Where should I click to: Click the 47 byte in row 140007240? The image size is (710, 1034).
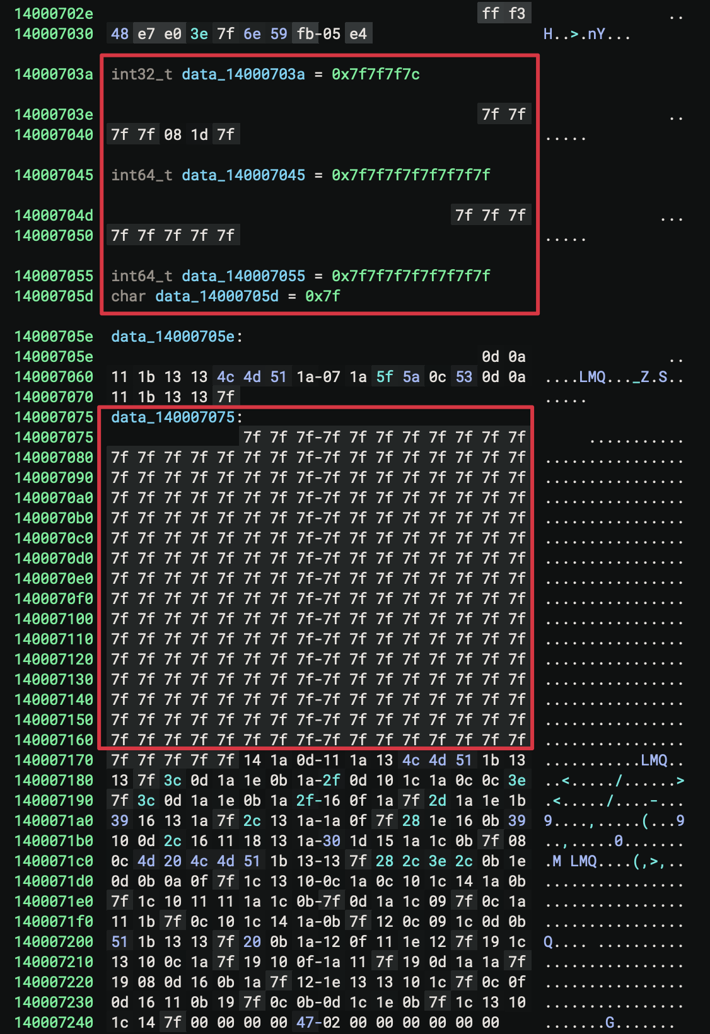tap(305, 1022)
